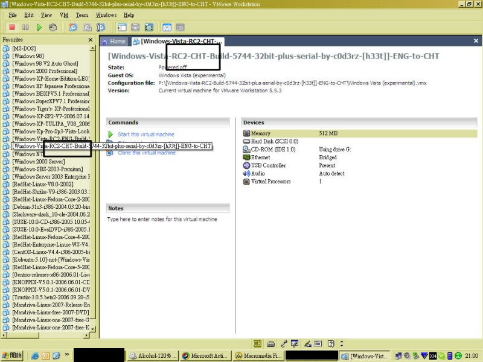Click Clone this virtual machine link
Screen dimensions: 483x362
click(147, 153)
